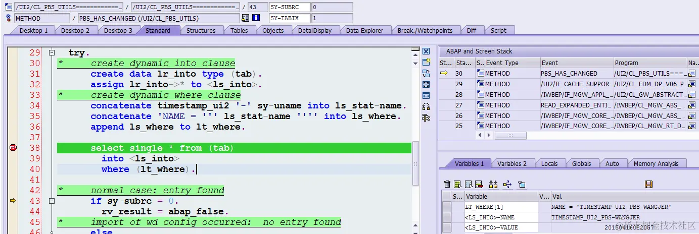Image resolution: width=699 pixels, height=234 pixels.
Task: Open the Data Explorer tab
Action: (364, 30)
